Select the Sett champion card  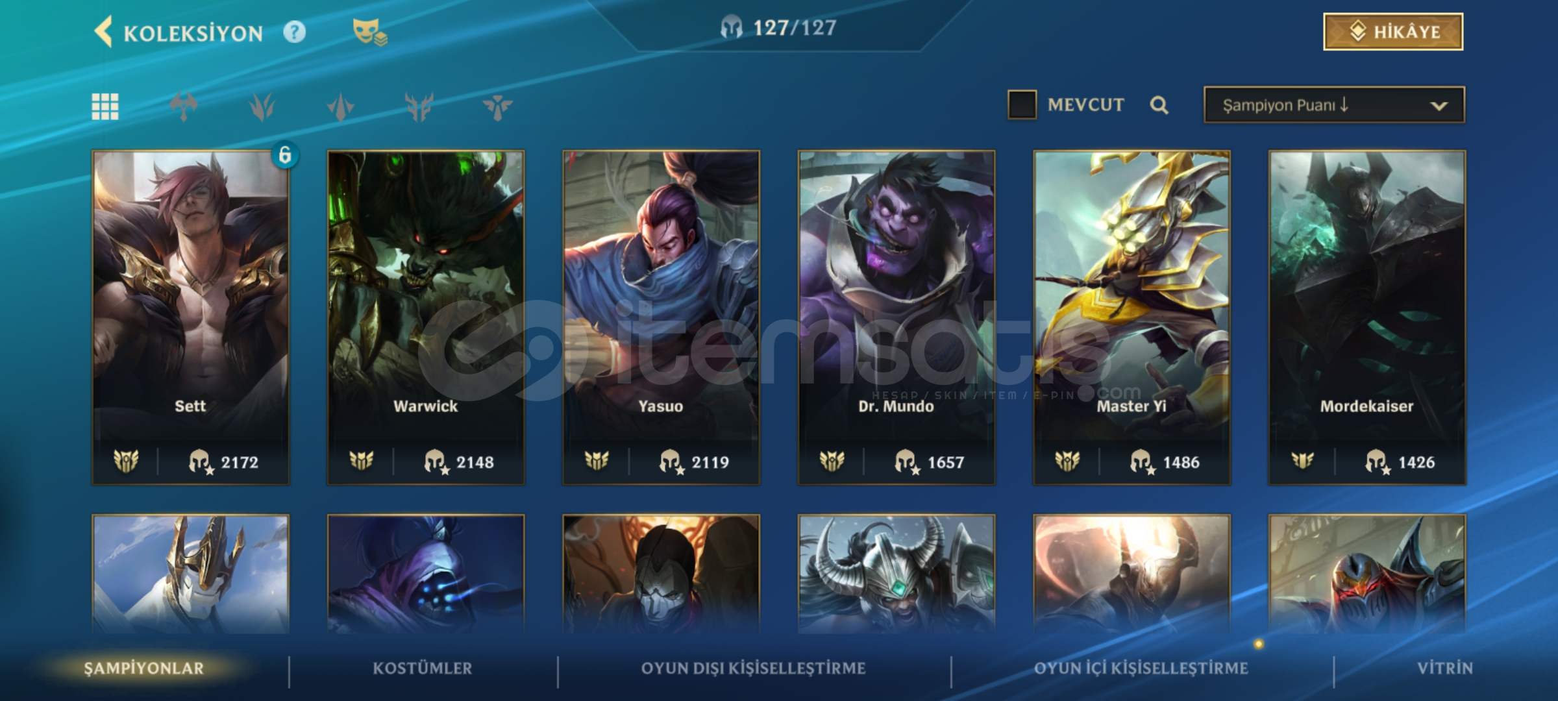tap(191, 317)
